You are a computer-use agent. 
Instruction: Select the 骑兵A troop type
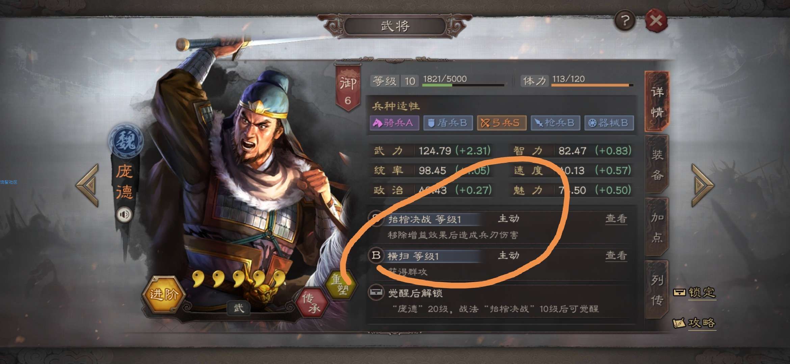[x=394, y=123]
